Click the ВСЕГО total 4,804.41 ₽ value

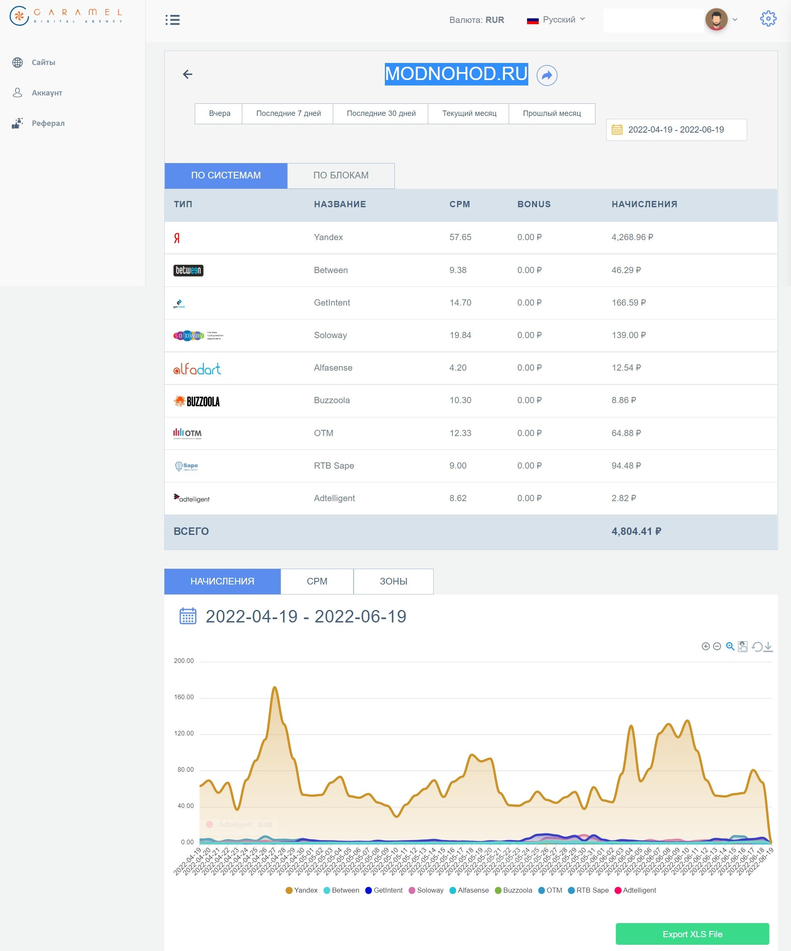point(636,531)
